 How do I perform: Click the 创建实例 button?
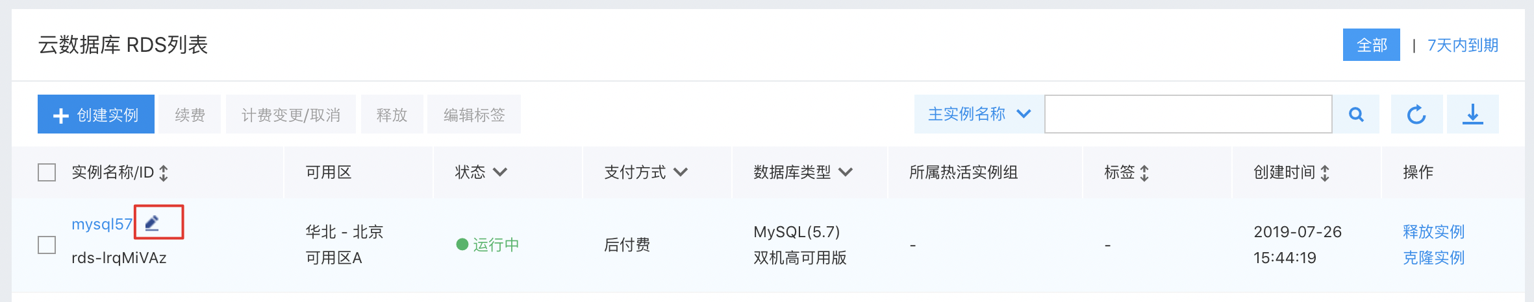coord(96,114)
